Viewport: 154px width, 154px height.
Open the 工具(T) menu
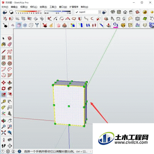(53, 7)
